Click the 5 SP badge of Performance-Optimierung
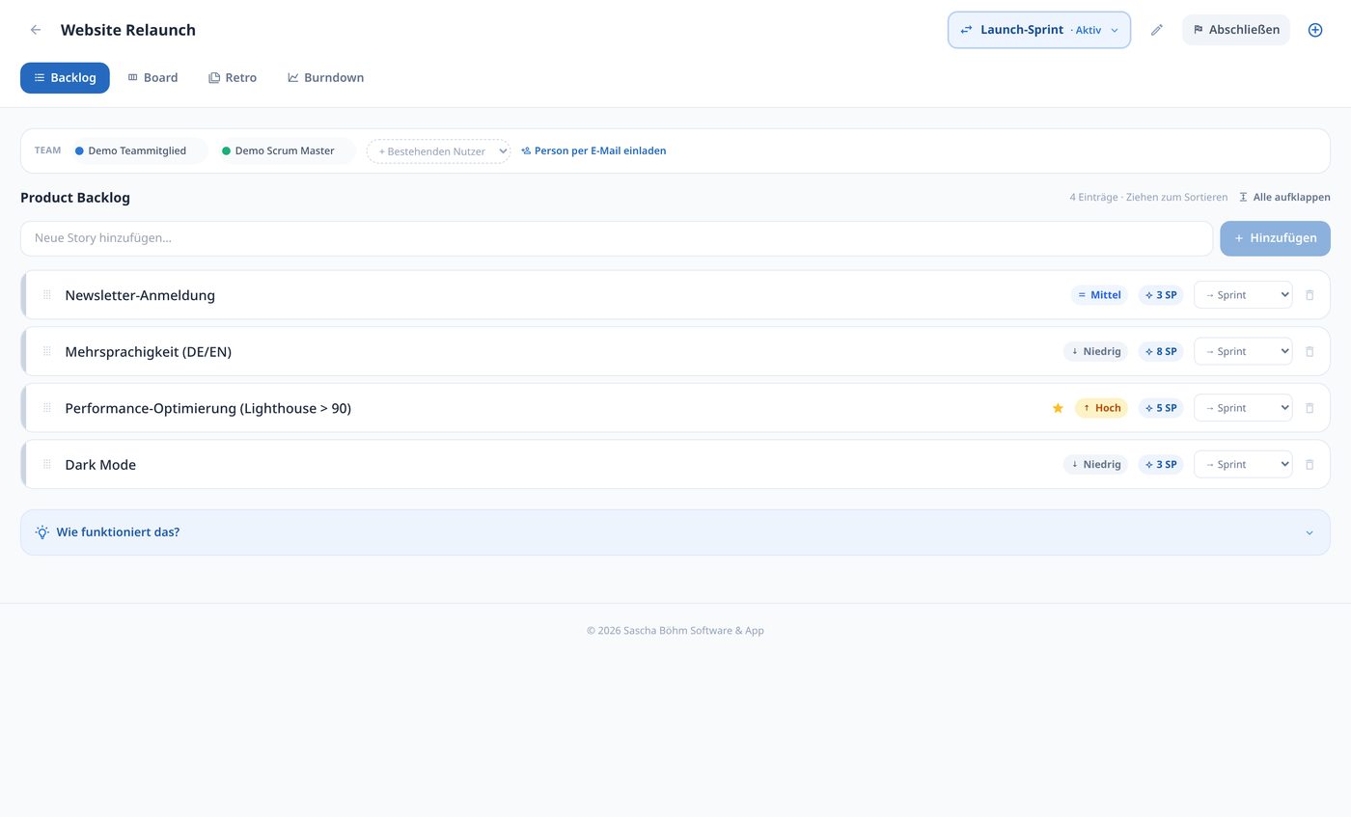 [x=1161, y=408]
